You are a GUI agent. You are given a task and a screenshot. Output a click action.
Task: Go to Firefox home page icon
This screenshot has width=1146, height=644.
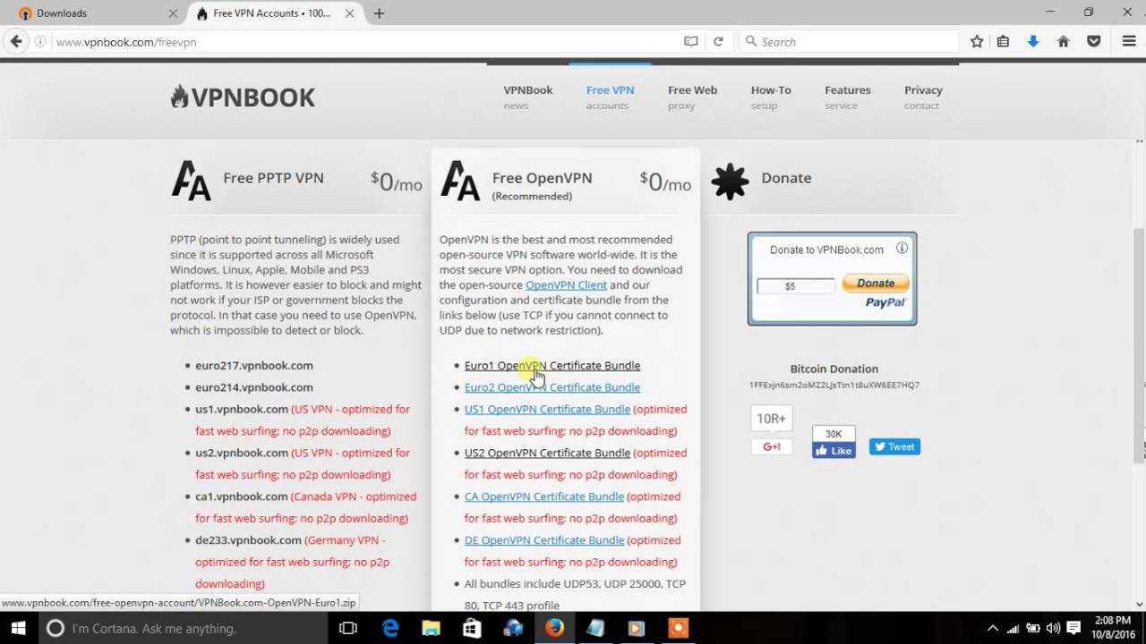1064,41
